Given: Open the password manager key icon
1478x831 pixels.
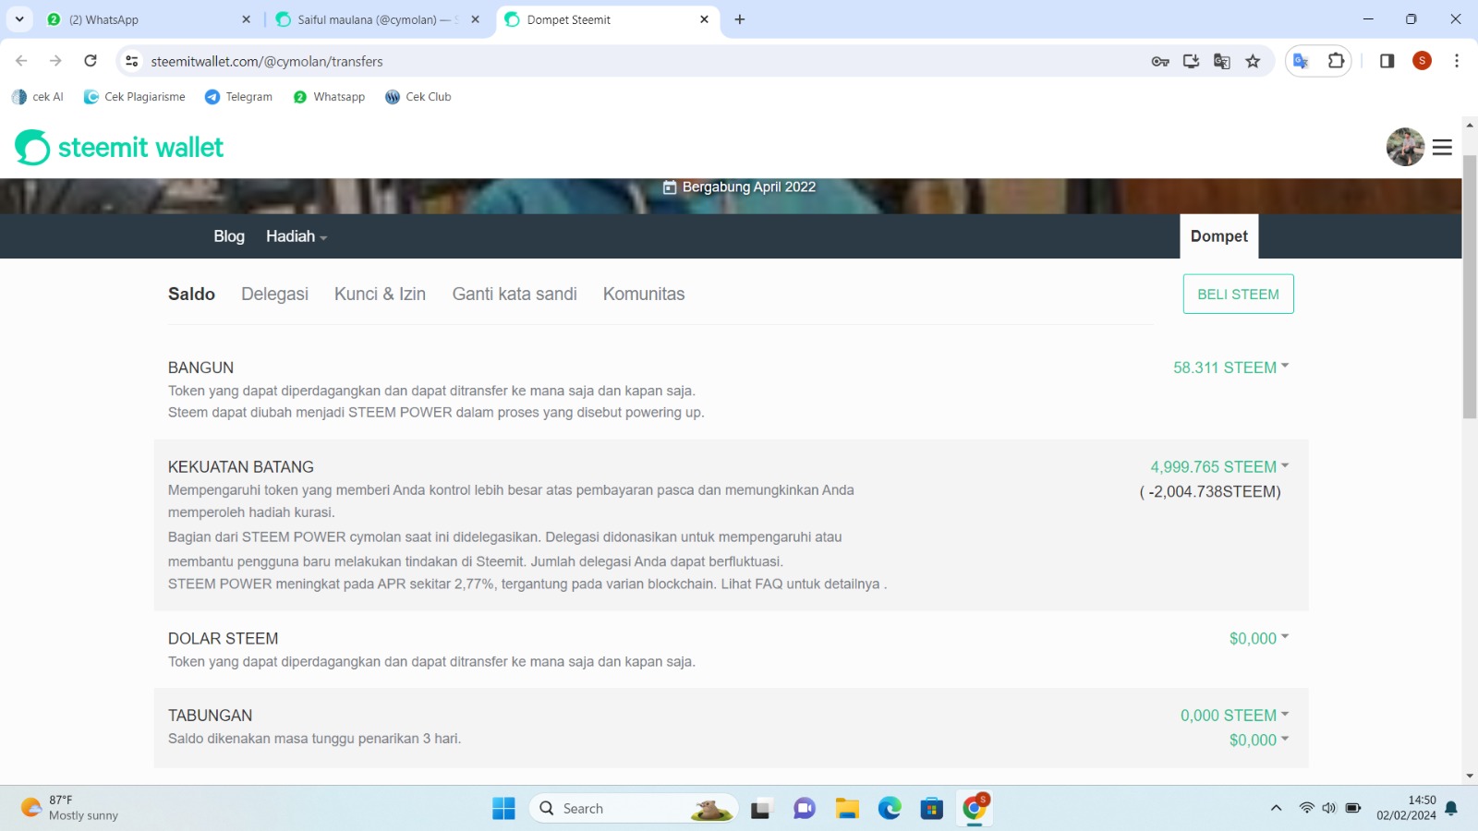Looking at the screenshot, I should pos(1160,61).
